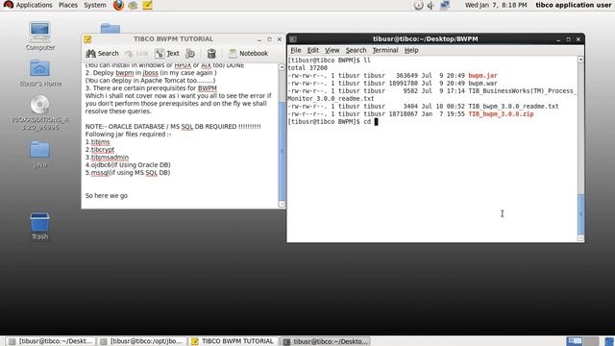Click terminal title tibusr@tibco:~/Desktop/BWPM
Screen dimensions: 615x346
click(425, 39)
